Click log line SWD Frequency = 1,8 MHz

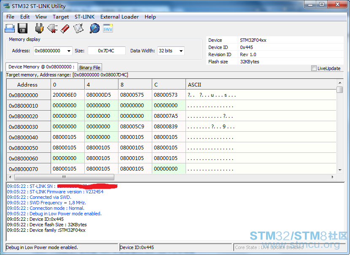(46, 203)
